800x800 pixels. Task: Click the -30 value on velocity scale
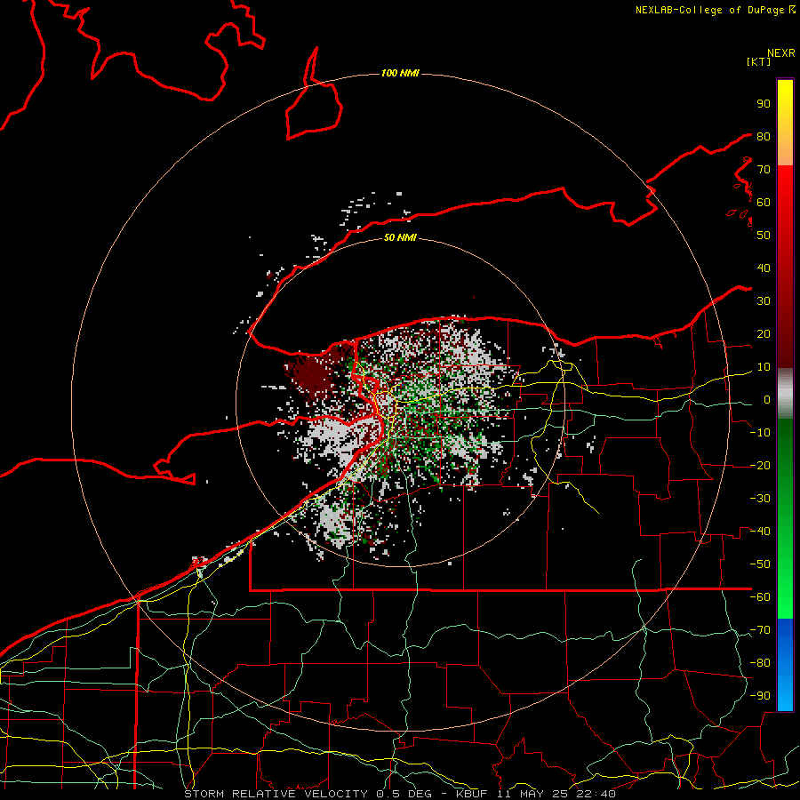[x=760, y=499]
